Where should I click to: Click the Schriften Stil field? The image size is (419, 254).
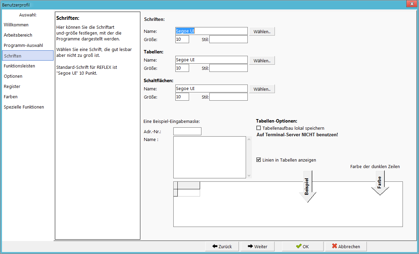tap(228, 39)
